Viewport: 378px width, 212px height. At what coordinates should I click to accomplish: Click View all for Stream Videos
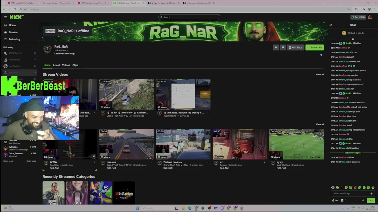[x=320, y=74]
